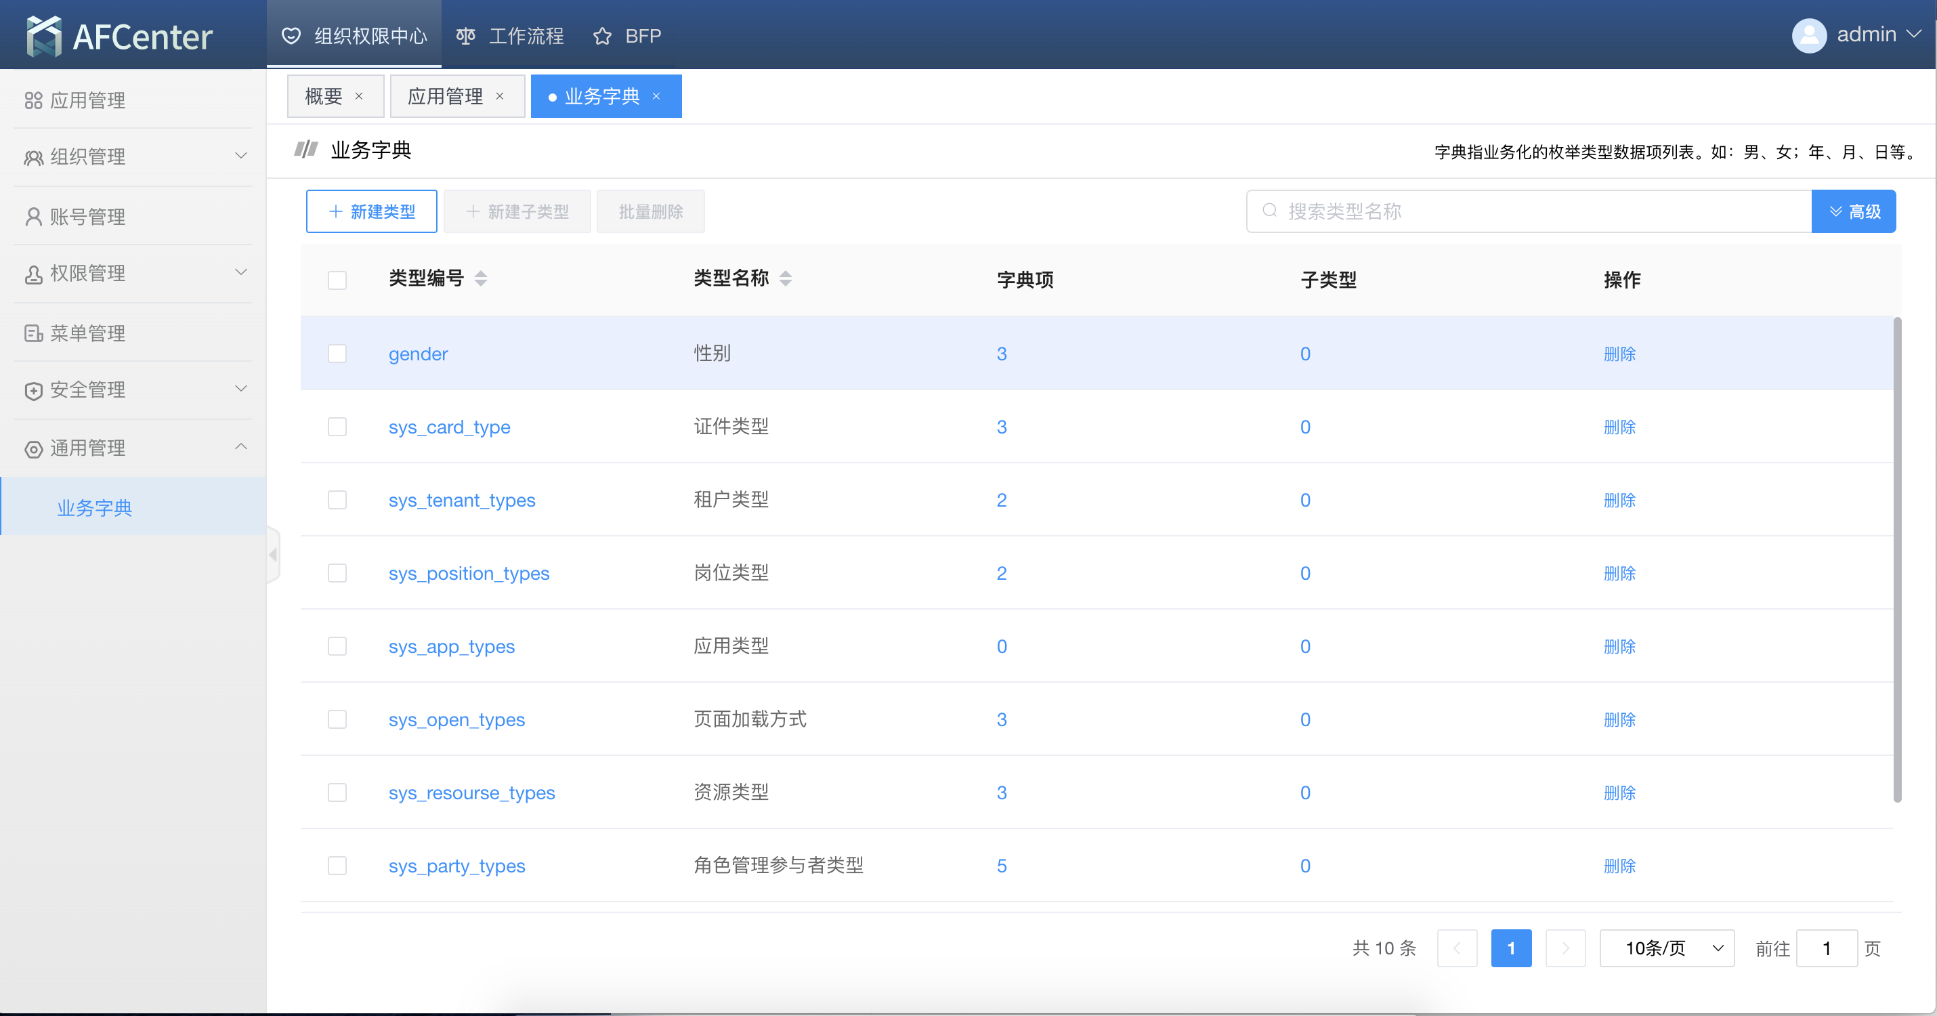Check the gender row checkbox

coord(337,354)
